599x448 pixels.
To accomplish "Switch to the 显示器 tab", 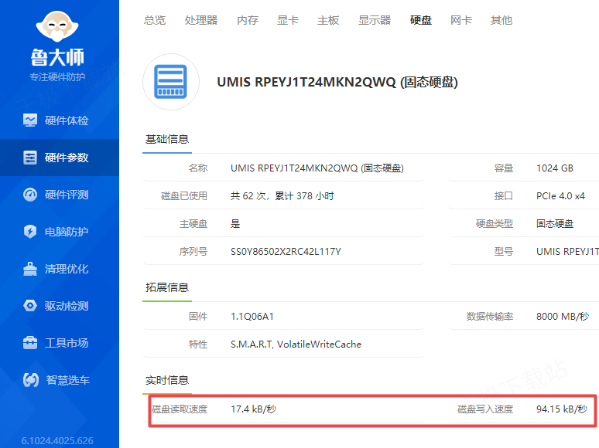I will tap(375, 20).
